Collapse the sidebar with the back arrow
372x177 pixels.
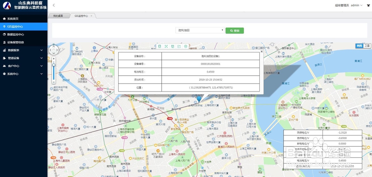[54, 5]
